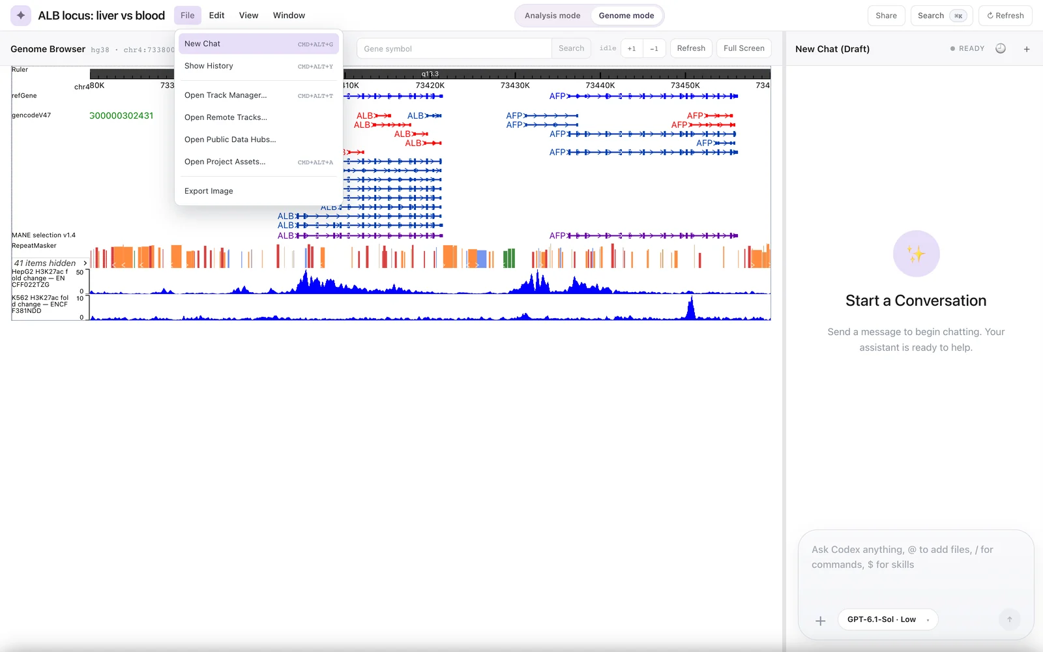Screen dimensions: 1043x652
Task: Click the MANE selection v1.4 label
Action: [44, 235]
